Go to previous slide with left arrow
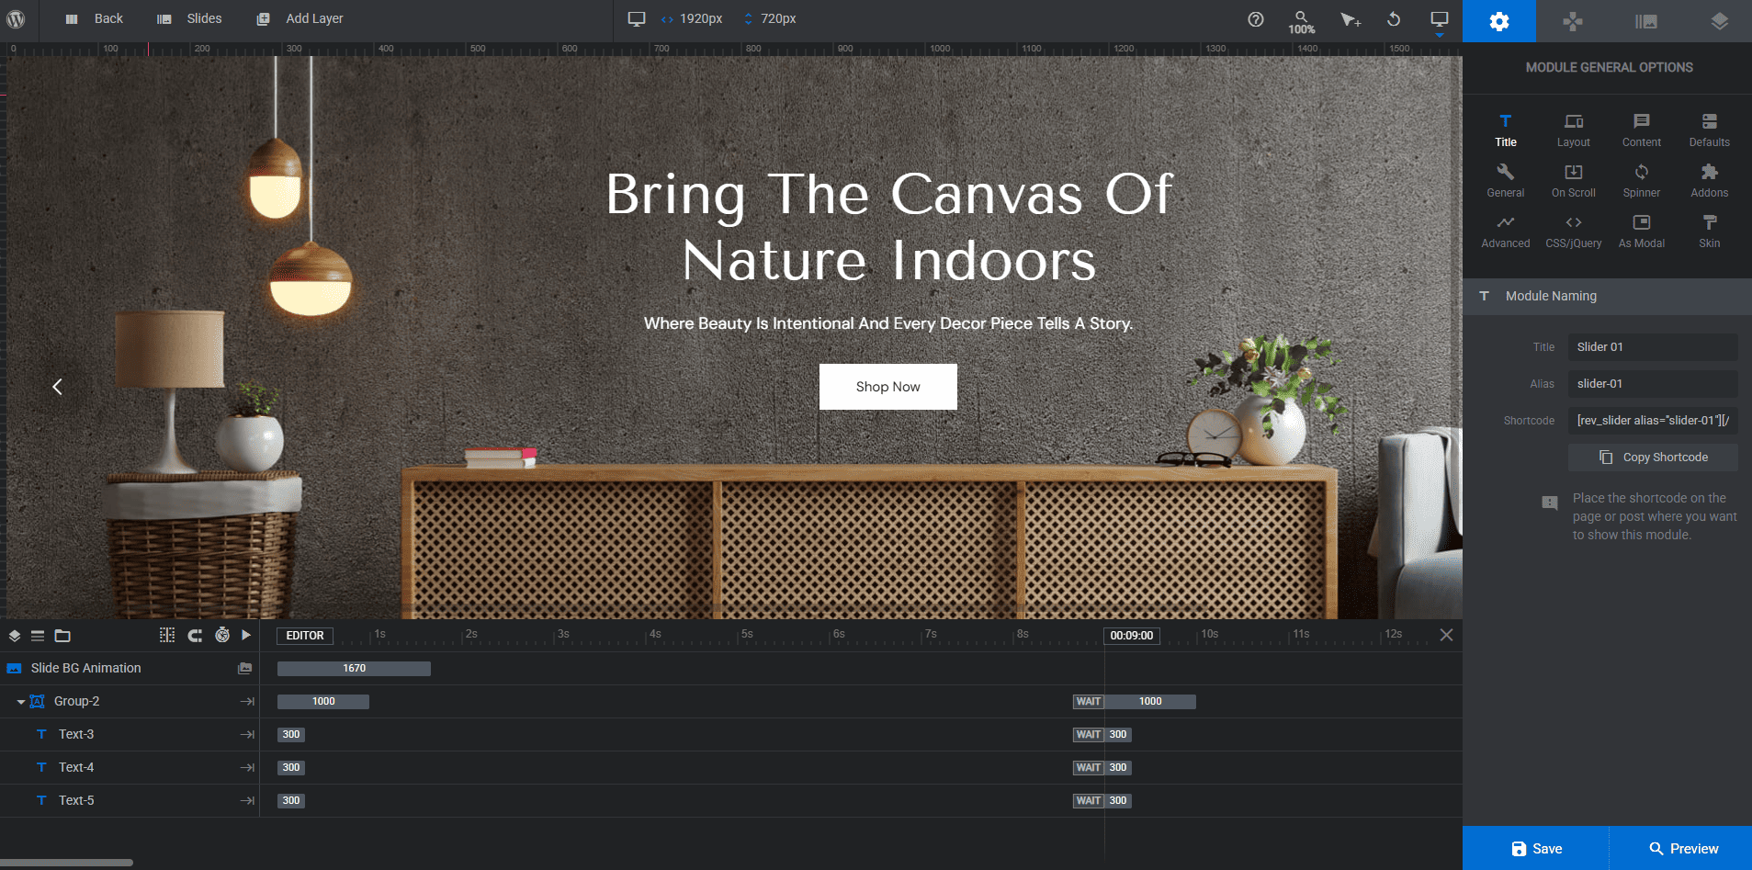1752x870 pixels. point(57,387)
